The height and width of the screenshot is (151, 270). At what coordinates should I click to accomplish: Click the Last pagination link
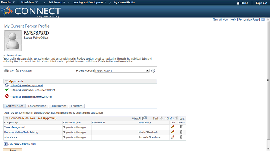[182, 118]
